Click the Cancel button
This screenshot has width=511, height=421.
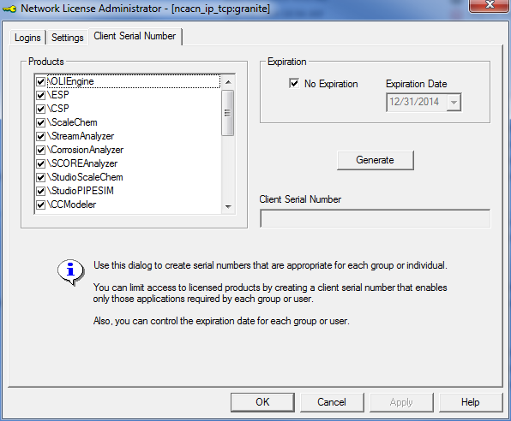click(x=332, y=402)
